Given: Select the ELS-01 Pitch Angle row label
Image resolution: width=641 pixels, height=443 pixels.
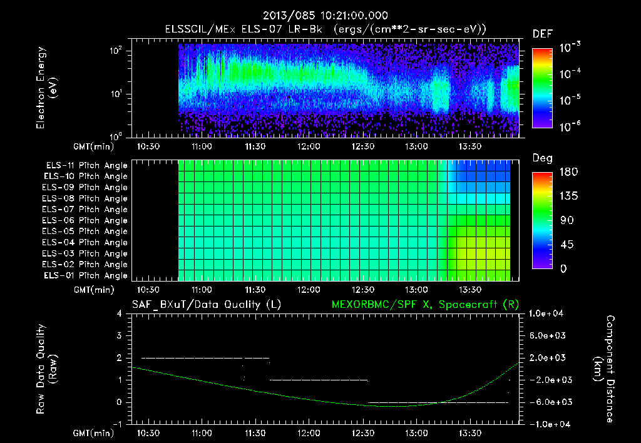Looking at the screenshot, I should point(85,276).
